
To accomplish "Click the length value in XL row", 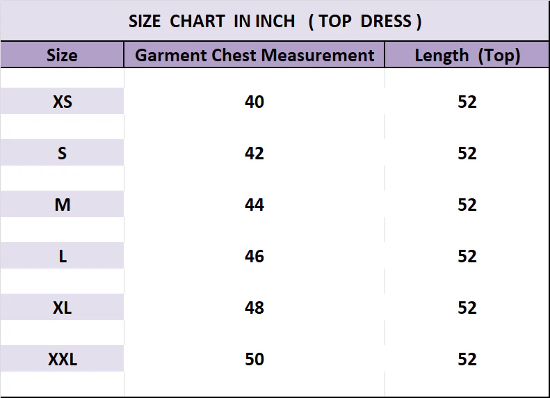I will click(x=467, y=308).
